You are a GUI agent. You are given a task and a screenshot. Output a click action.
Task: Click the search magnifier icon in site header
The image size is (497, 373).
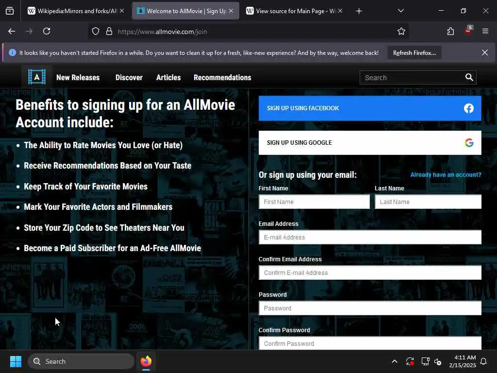469,77
